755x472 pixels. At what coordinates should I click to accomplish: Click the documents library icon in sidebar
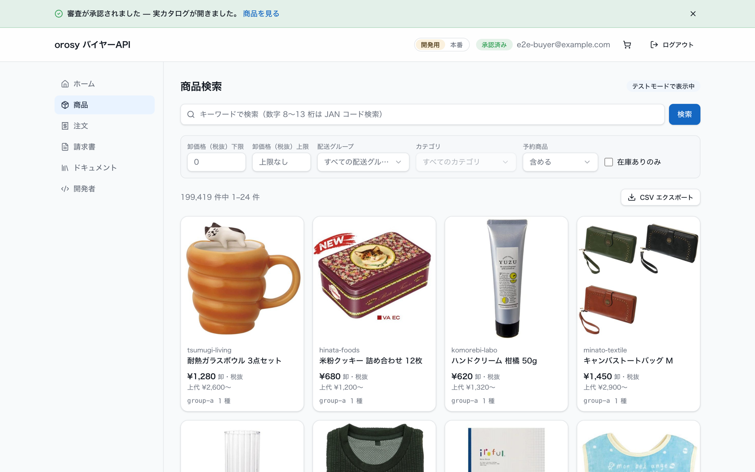pyautogui.click(x=65, y=168)
